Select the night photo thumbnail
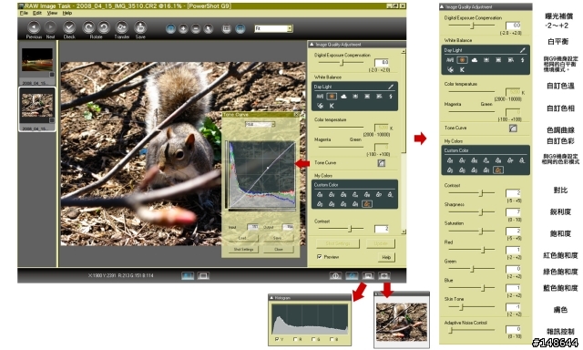583x350 pixels. click(36, 59)
